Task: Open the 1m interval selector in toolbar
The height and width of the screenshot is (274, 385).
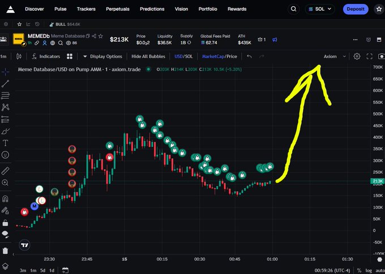Action: pyautogui.click(x=3, y=56)
